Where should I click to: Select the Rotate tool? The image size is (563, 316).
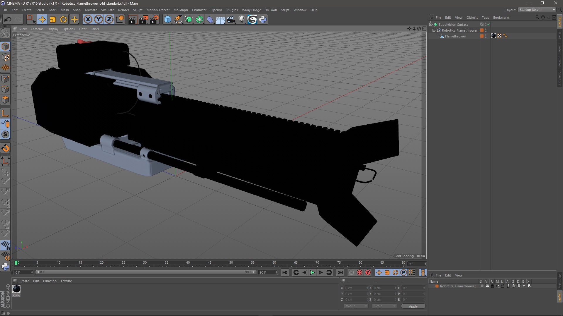[63, 20]
